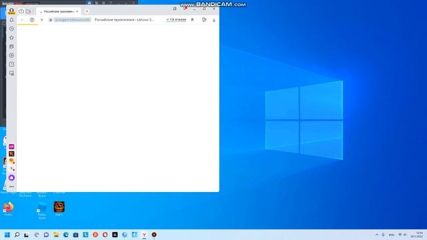
Task: Open taskbar Search magnifier
Action: pos(17,235)
